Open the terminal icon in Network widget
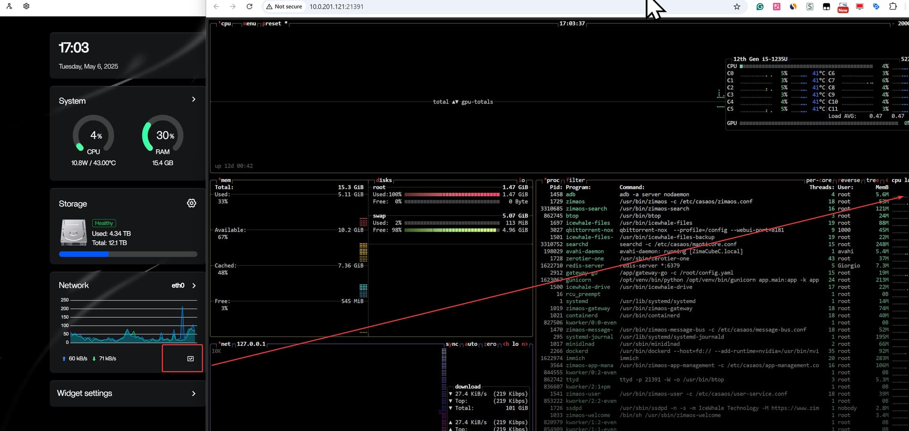 [x=190, y=359]
